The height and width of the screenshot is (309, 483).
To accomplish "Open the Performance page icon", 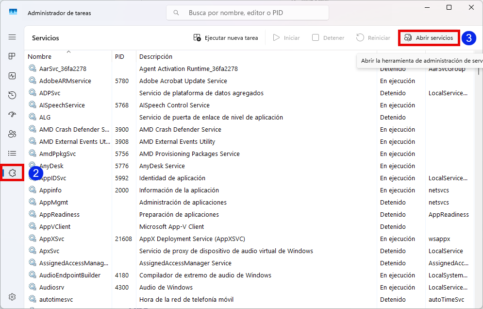I will 12,76.
